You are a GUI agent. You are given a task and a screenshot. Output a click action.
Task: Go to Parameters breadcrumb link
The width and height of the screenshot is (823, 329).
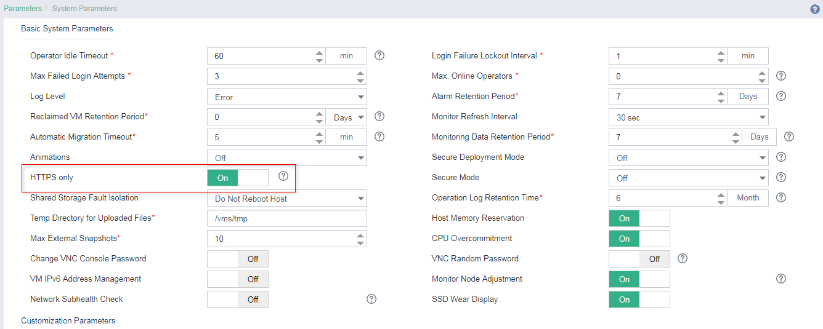click(23, 9)
